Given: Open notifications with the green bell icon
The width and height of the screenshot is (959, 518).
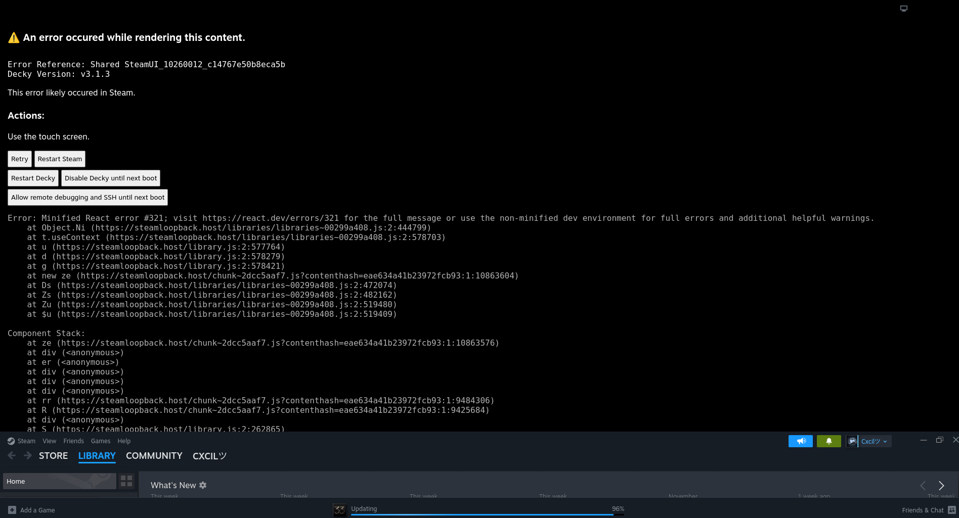Looking at the screenshot, I should pos(829,441).
